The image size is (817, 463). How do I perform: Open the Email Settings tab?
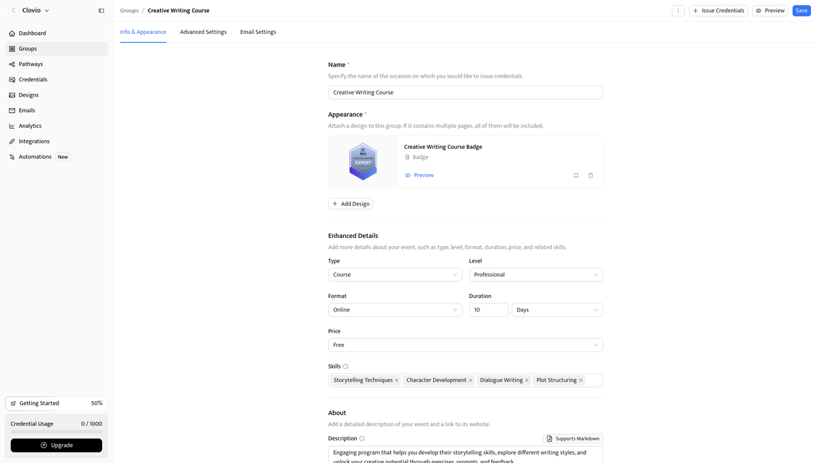click(257, 31)
